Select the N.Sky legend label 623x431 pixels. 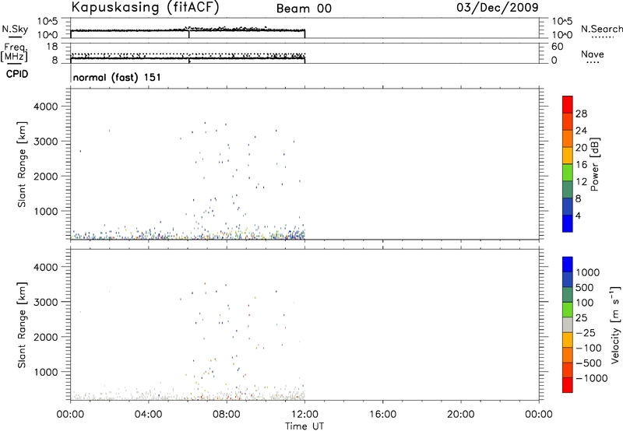click(x=15, y=29)
